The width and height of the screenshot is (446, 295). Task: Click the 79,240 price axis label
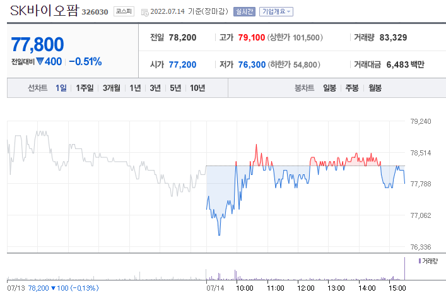pyautogui.click(x=421, y=121)
